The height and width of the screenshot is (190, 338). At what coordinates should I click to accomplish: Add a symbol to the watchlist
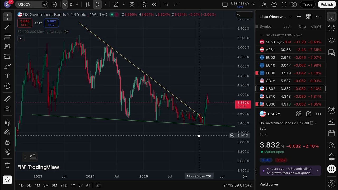299,17
